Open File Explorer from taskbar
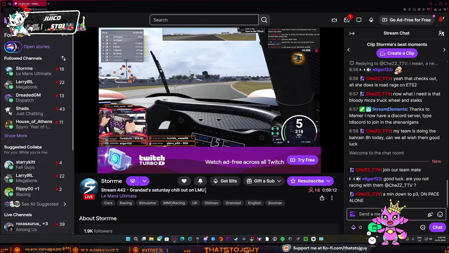The height and width of the screenshot is (253, 449). (x=151, y=239)
